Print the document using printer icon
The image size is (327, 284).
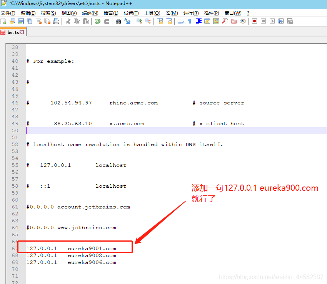[56, 21]
